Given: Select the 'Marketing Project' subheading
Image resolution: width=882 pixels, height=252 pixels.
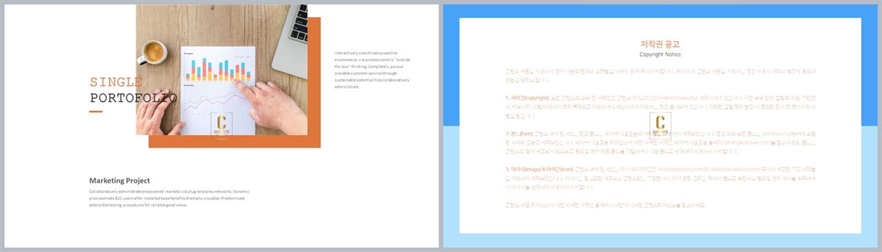Looking at the screenshot, I should point(120,181).
